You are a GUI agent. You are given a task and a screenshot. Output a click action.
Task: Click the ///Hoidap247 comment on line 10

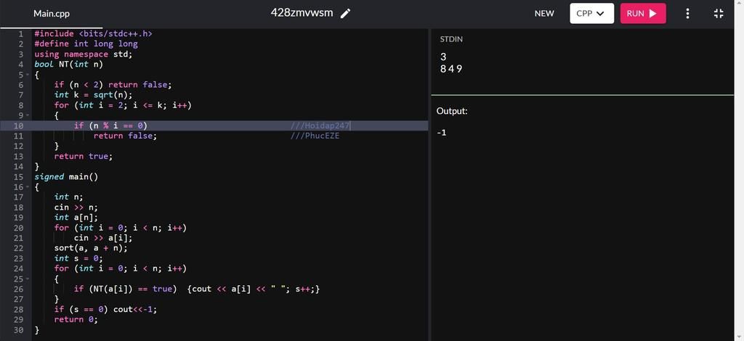(x=320, y=126)
